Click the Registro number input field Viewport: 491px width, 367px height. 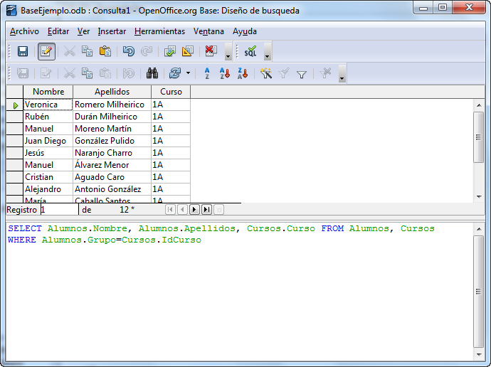60,209
